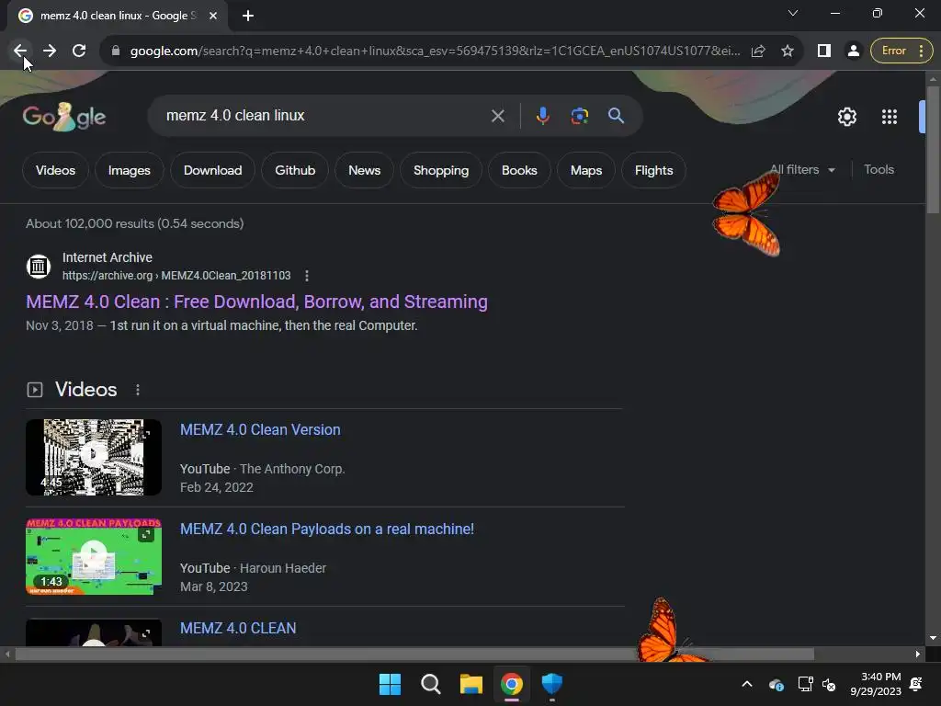Screen dimensions: 941x706
Task: Go forward using the forward arrow
Action: pyautogui.click(x=50, y=51)
